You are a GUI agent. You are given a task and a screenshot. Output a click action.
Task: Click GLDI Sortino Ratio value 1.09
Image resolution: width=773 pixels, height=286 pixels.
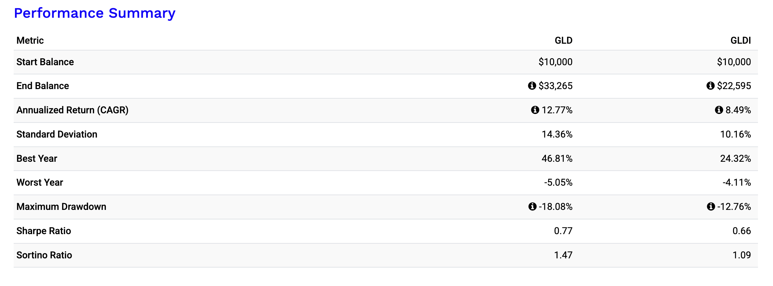tap(742, 255)
